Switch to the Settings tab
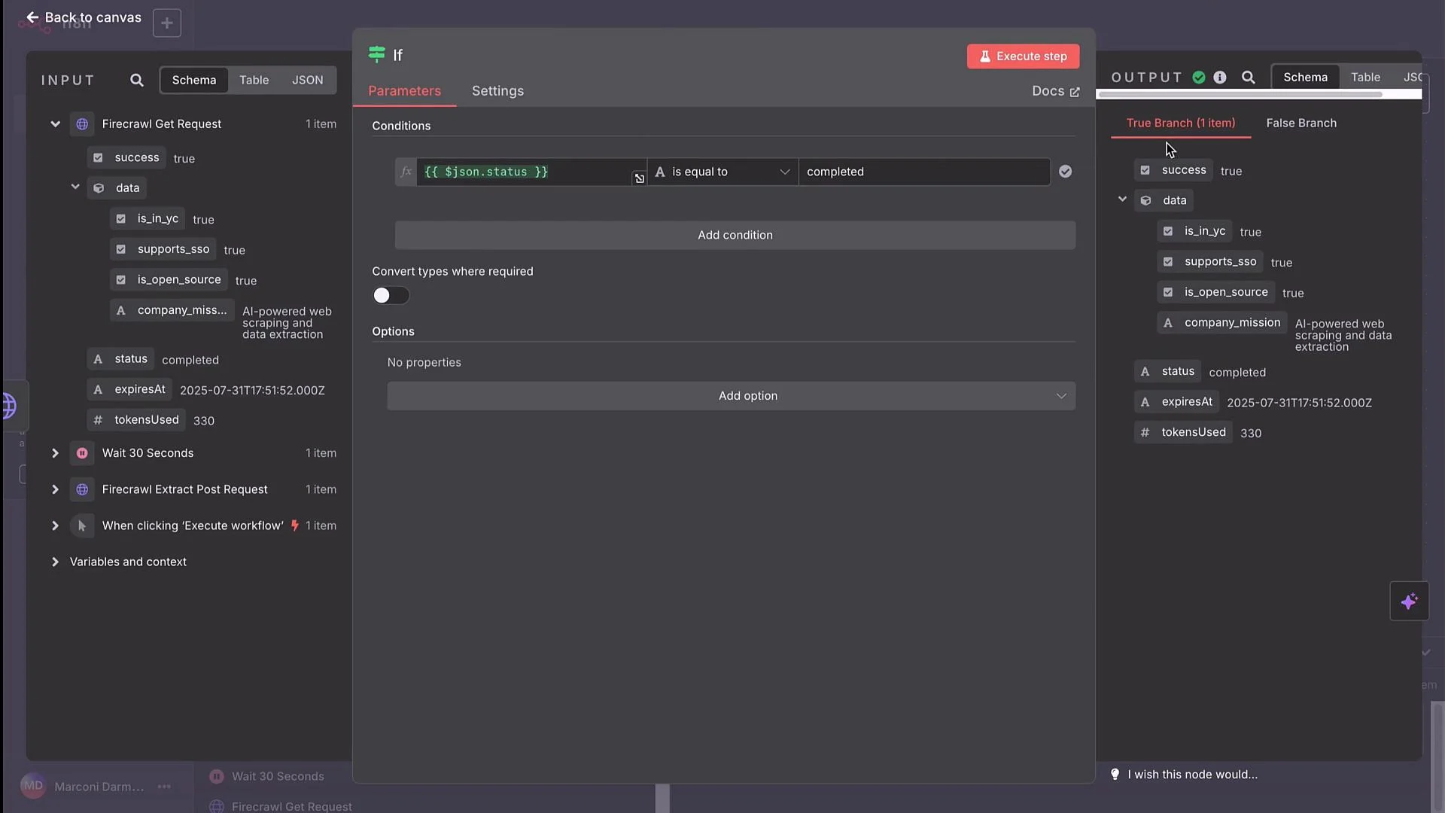The height and width of the screenshot is (813, 1445). click(497, 91)
